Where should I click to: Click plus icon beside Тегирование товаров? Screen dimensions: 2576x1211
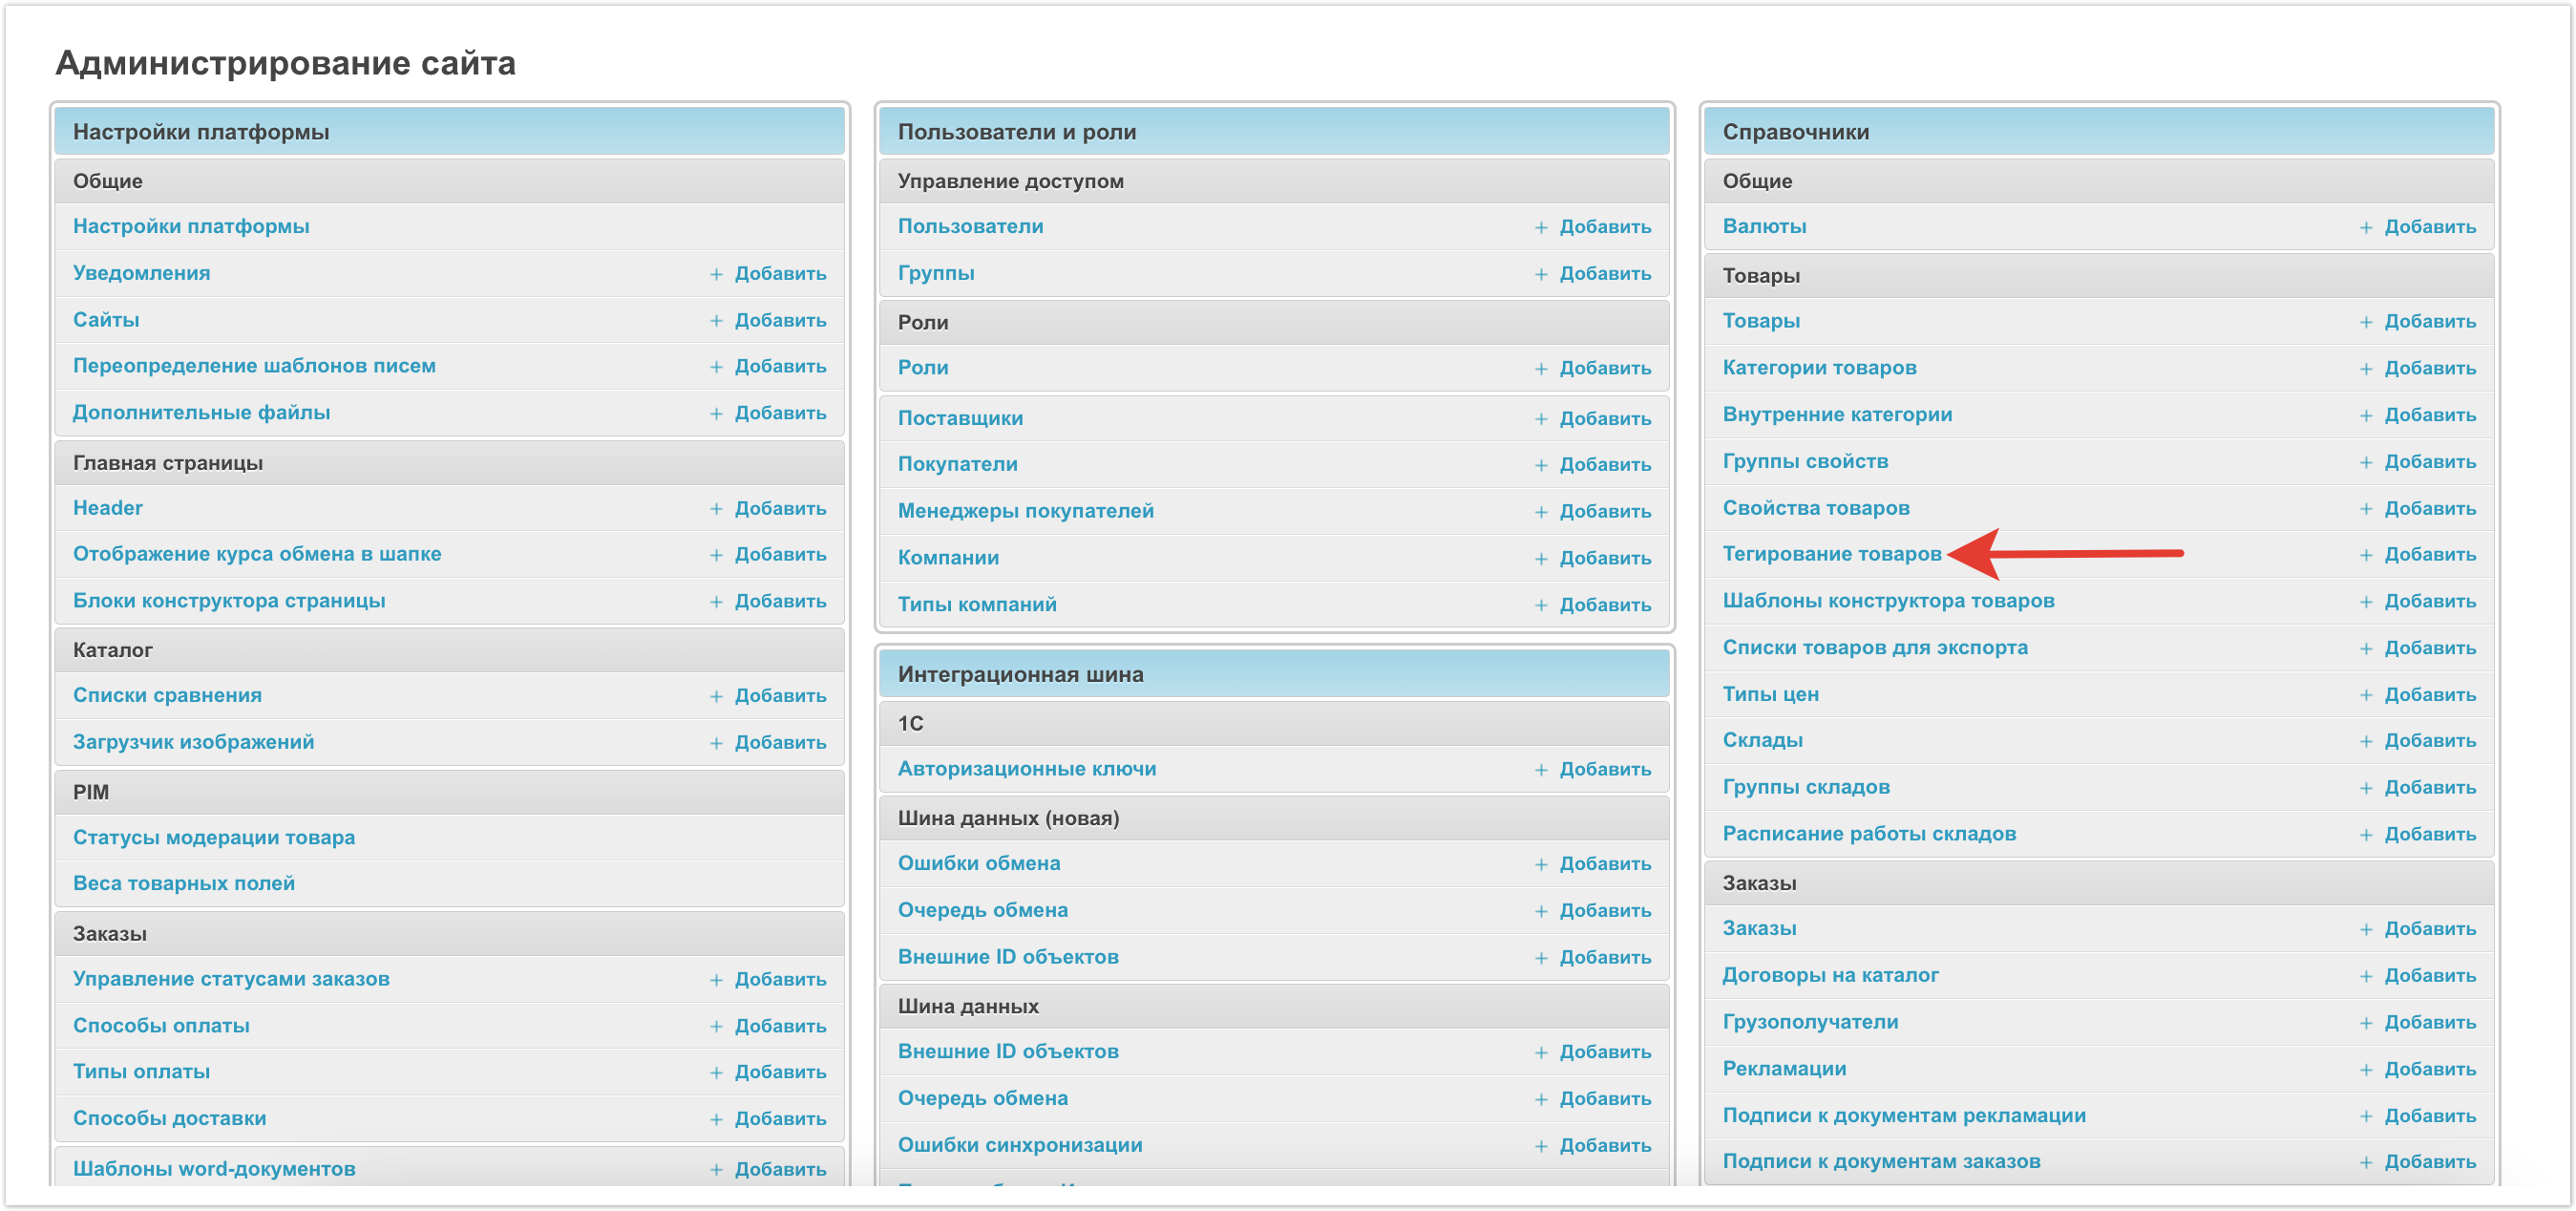click(x=2366, y=555)
